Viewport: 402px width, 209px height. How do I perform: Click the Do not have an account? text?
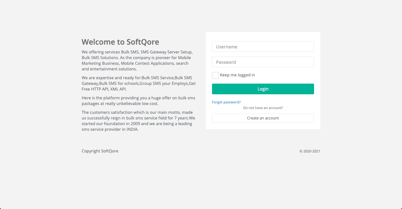click(263, 108)
